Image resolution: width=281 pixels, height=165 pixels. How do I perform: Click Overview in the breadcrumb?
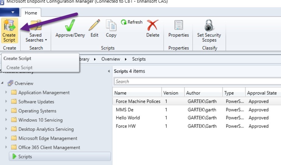pyautogui.click(x=111, y=59)
